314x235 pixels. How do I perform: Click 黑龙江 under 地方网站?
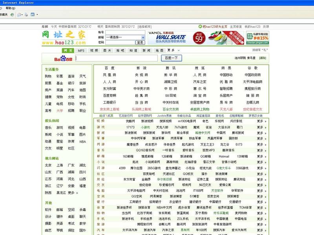pos(61,193)
